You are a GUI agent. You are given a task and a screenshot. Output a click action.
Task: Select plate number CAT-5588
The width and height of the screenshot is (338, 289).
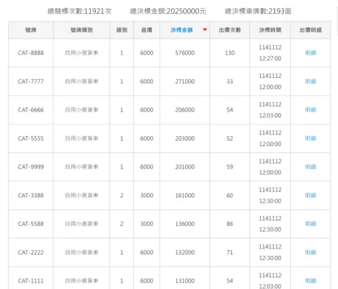click(31, 224)
